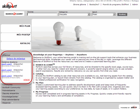Image resolution: width=140 pixels, height=109 pixels.
Task: Open the Admin link
Action: tap(135, 4)
